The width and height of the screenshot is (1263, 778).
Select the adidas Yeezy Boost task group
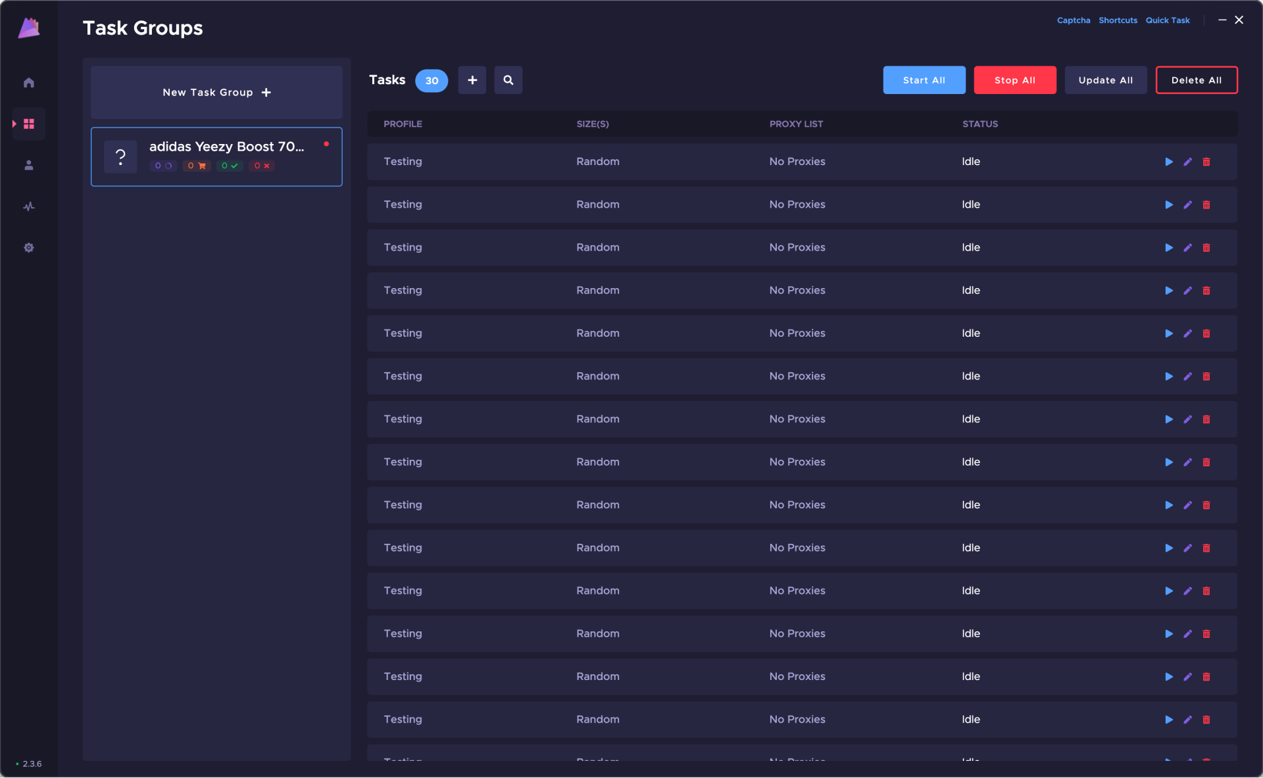pos(216,157)
